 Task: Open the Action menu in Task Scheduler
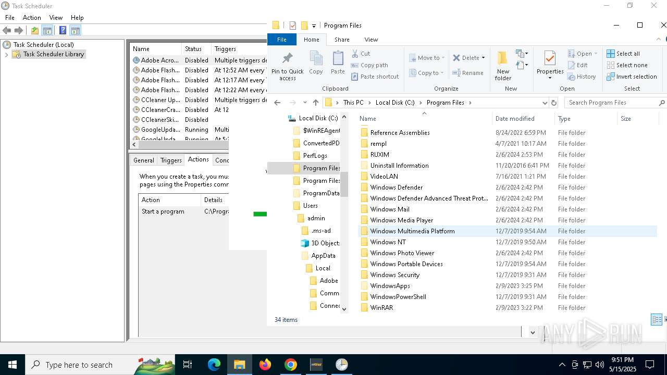(x=32, y=17)
